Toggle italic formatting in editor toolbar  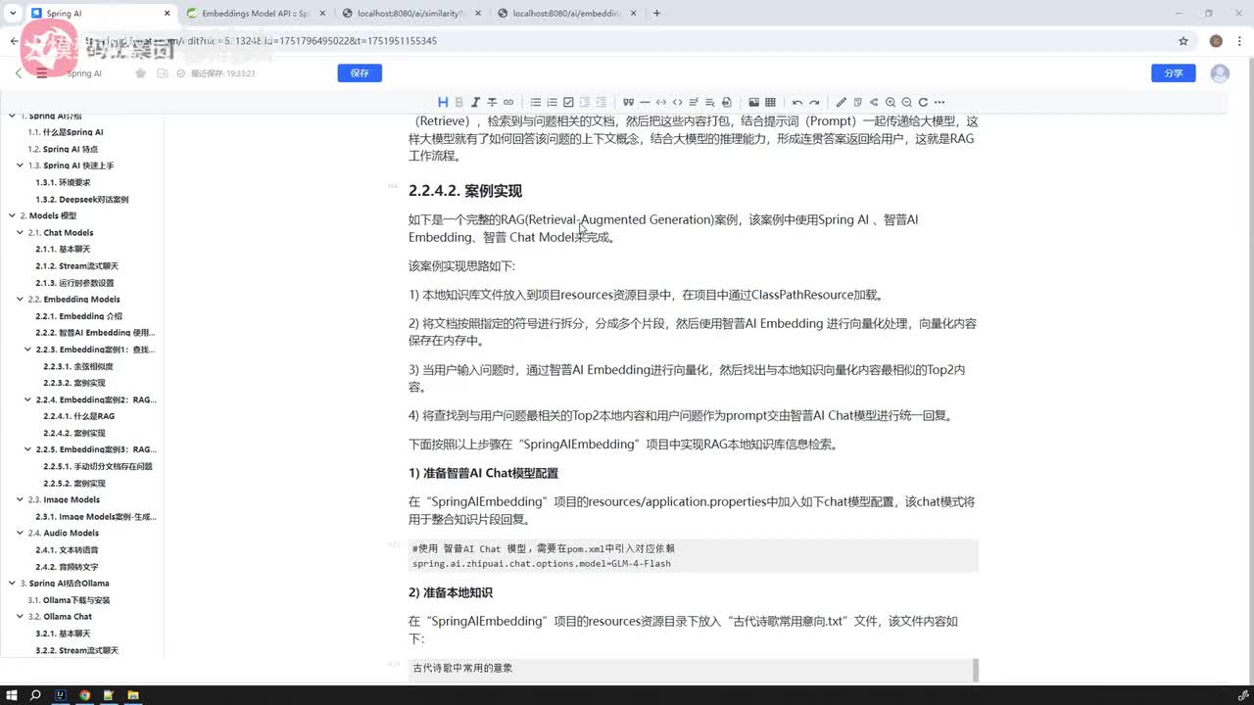point(475,102)
